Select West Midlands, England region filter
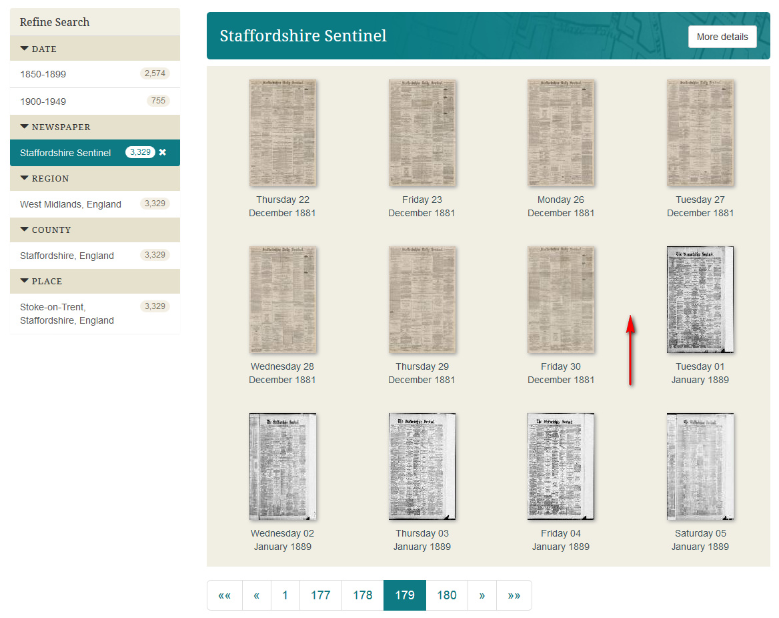779x618 pixels. 71,204
